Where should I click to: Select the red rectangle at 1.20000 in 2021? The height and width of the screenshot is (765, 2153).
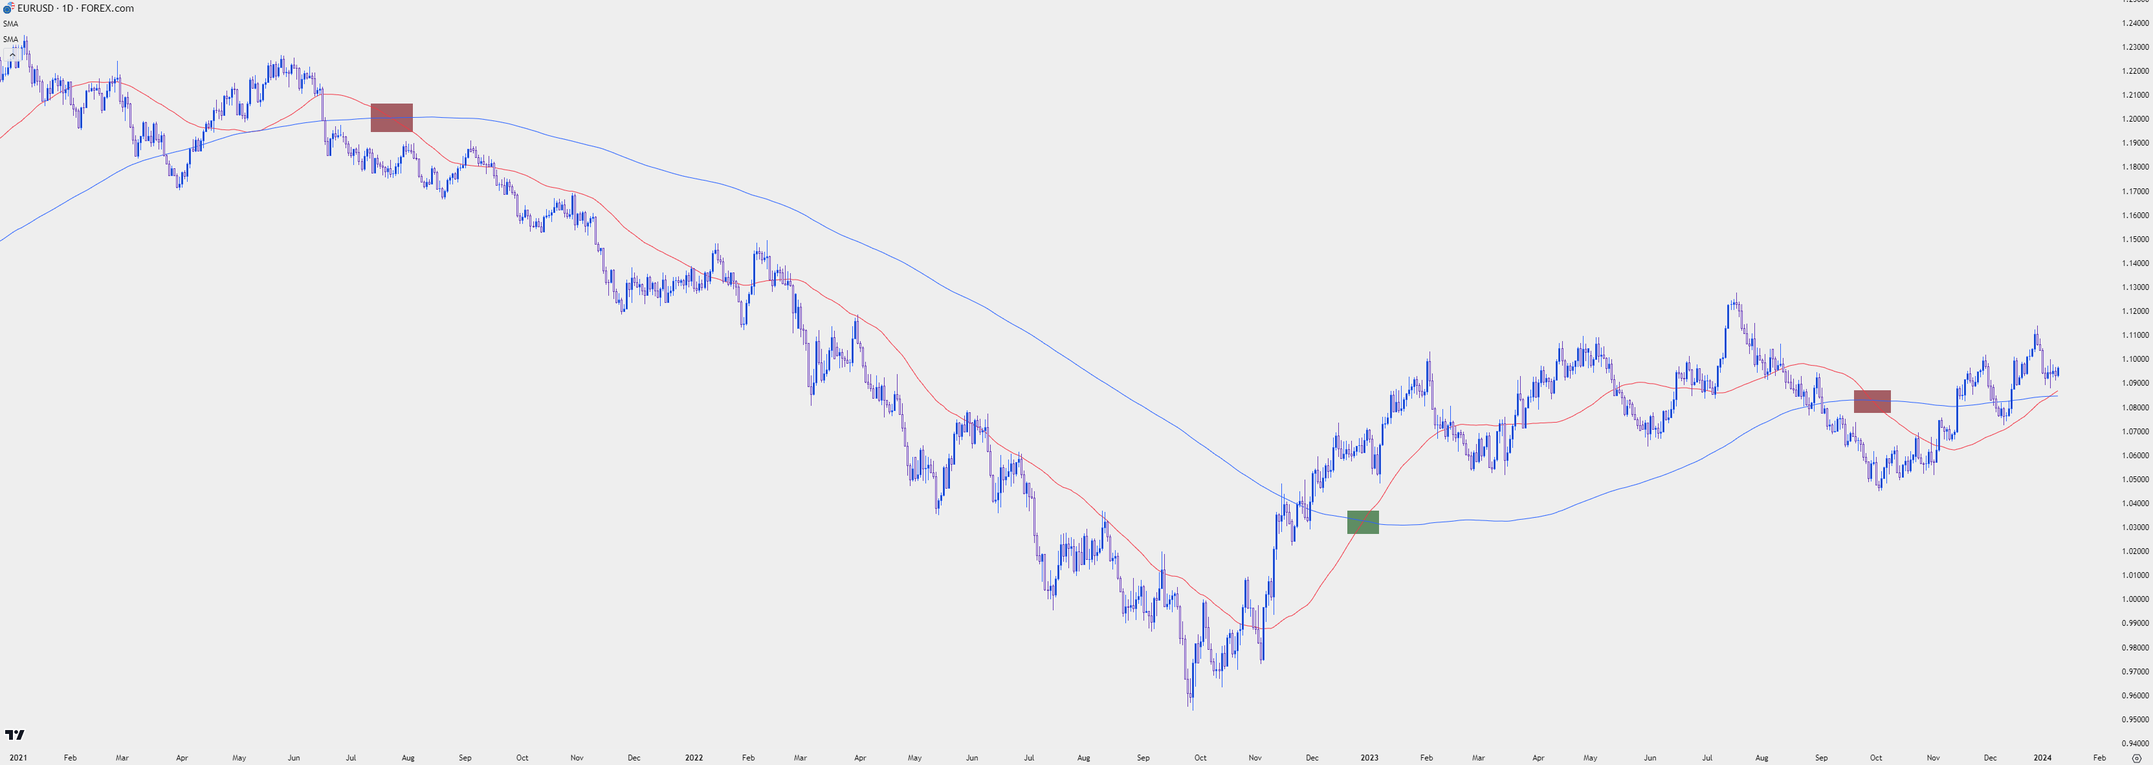coord(391,118)
